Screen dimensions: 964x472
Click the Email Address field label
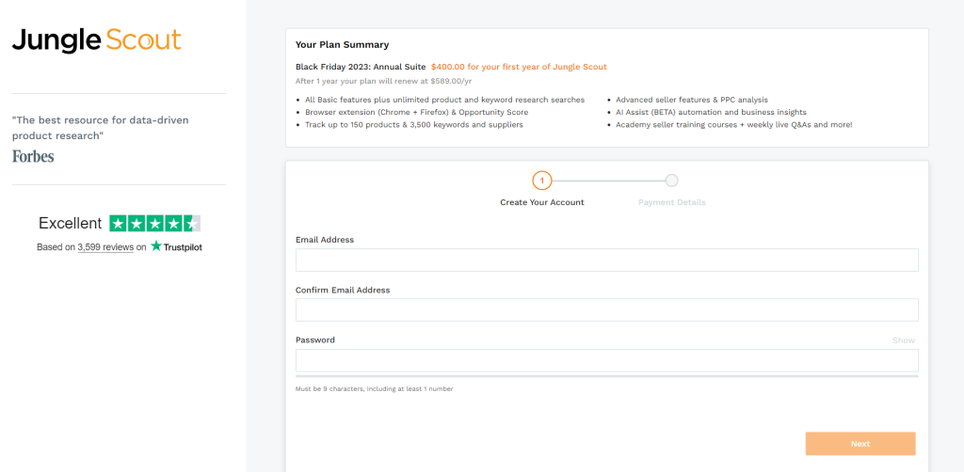pos(325,240)
